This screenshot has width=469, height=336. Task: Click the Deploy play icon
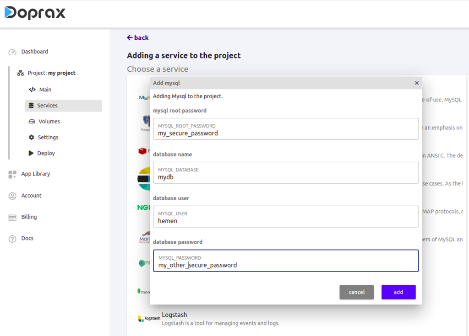[31, 153]
